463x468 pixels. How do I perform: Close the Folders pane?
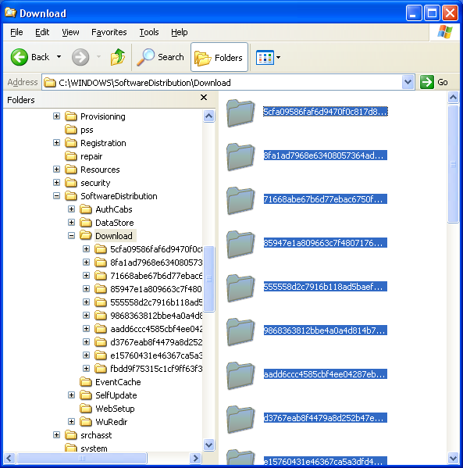pyautogui.click(x=204, y=98)
